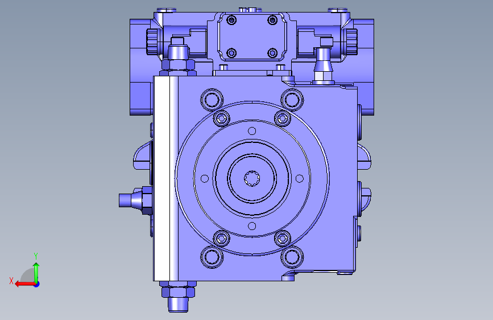Select the lower-right large counterbored mounting hole
The height and width of the screenshot is (320, 493).
pyautogui.click(x=292, y=257)
